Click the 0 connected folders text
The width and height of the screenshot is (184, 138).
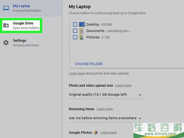click(x=27, y=11)
